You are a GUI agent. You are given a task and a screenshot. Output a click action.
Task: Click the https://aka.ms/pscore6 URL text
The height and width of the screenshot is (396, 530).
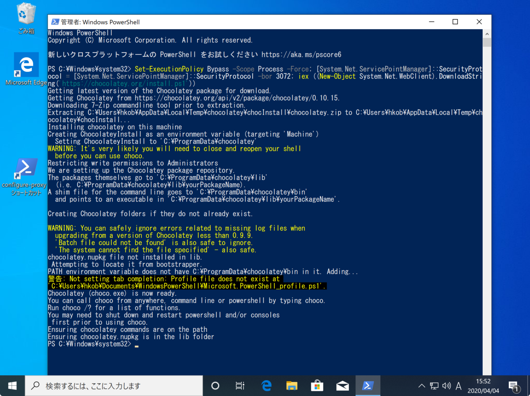(x=301, y=55)
